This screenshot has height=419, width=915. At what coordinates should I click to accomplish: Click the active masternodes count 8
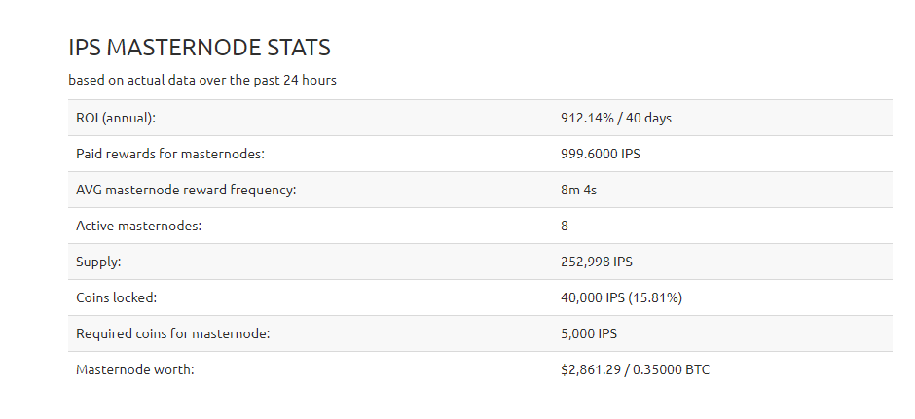coord(565,227)
